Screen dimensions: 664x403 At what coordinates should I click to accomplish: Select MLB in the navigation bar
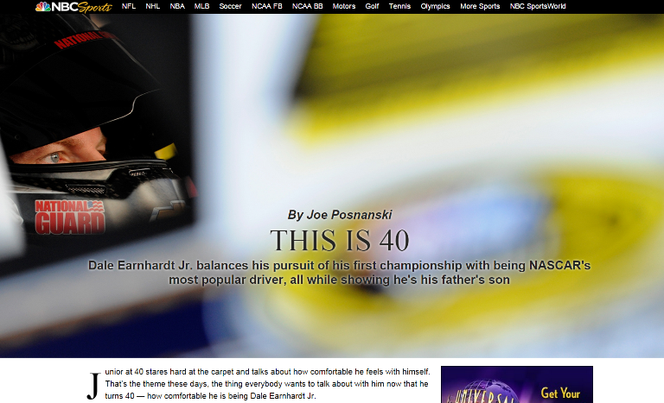point(201,6)
